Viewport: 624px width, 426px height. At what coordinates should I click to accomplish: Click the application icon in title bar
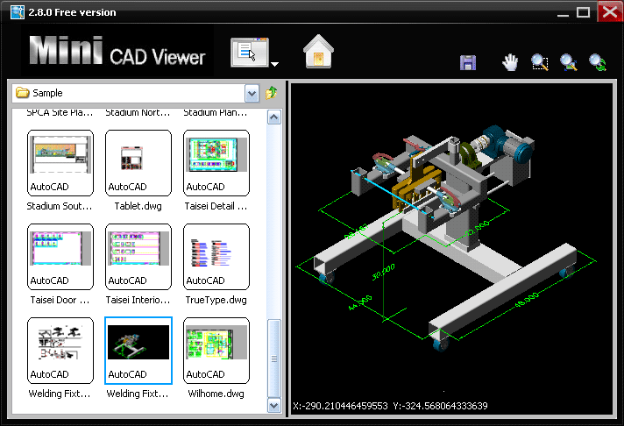(18, 12)
